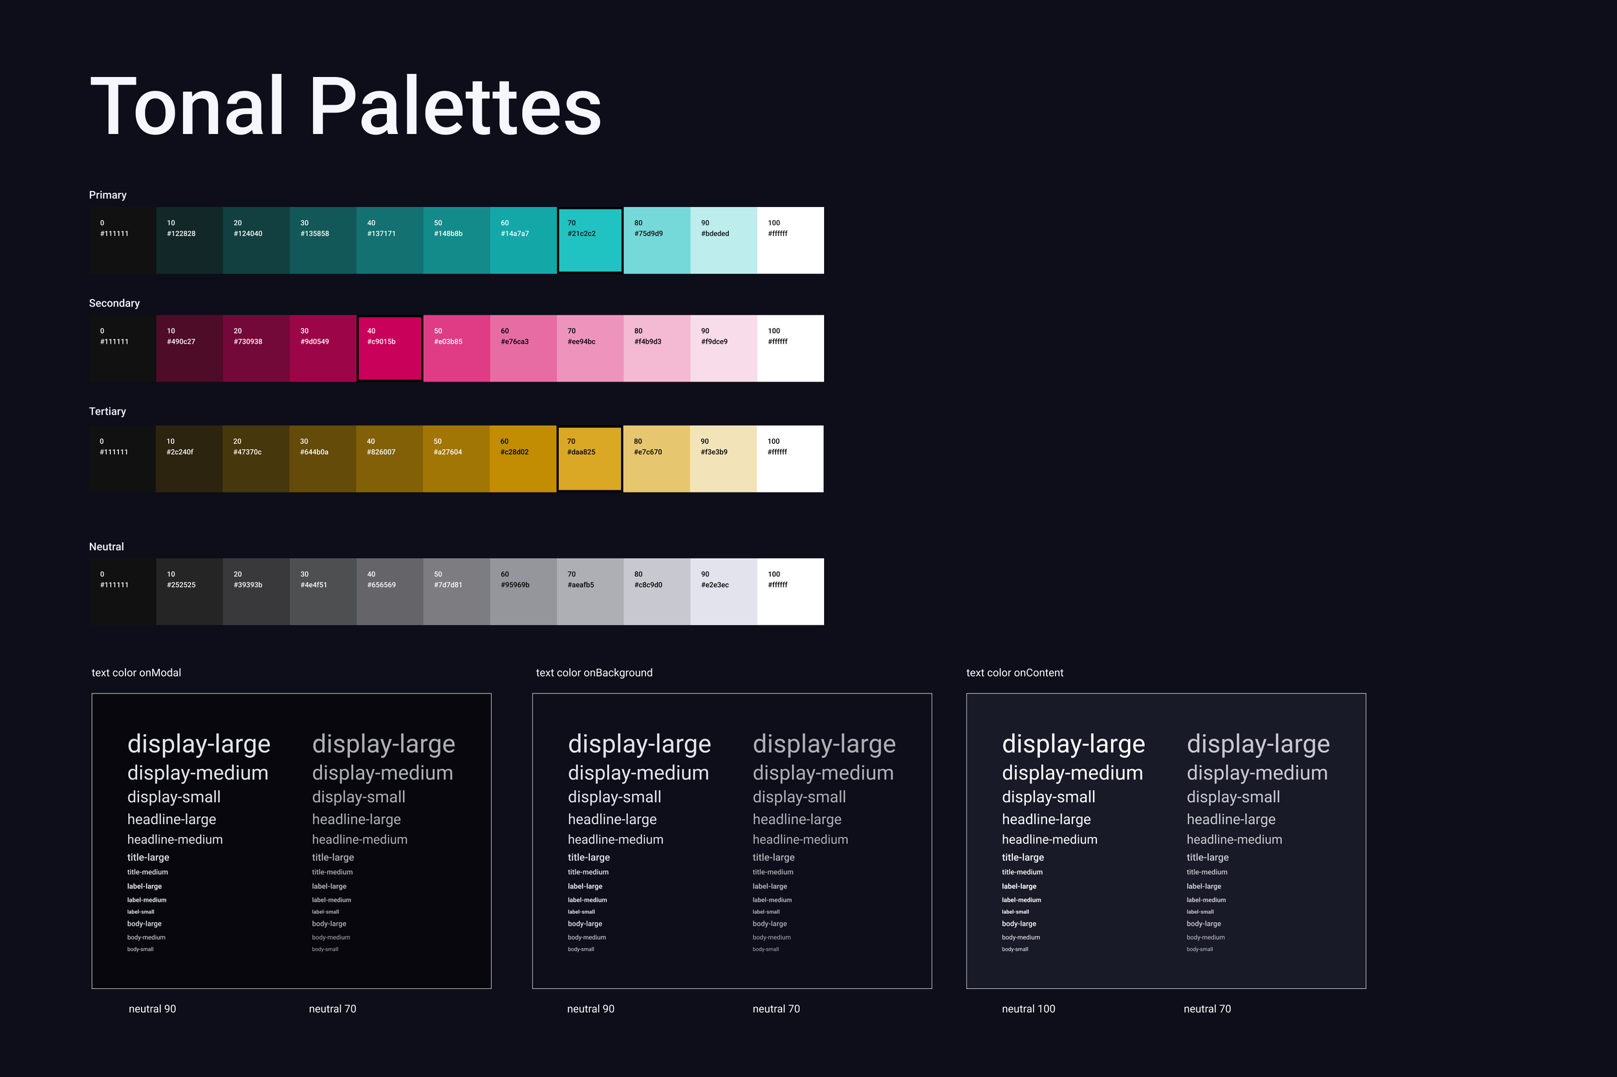Click the text color onBackground label
This screenshot has height=1077, width=1617.
[x=594, y=673]
